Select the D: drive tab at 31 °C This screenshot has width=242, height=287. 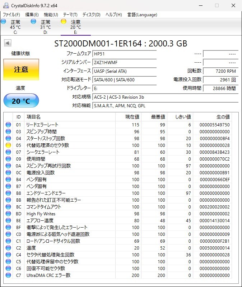[x=46, y=27]
